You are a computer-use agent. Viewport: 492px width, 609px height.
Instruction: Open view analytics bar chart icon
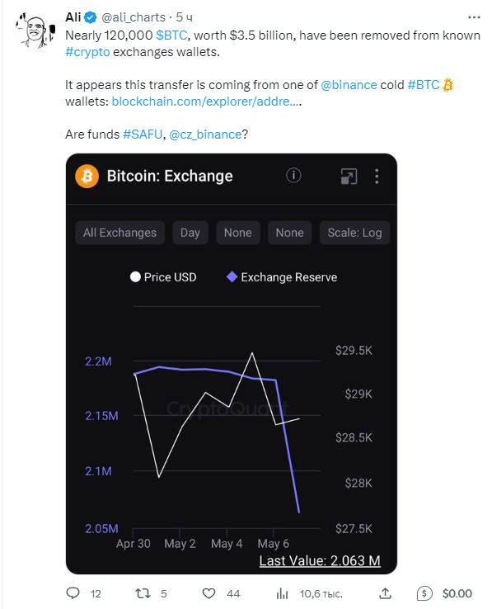click(282, 593)
